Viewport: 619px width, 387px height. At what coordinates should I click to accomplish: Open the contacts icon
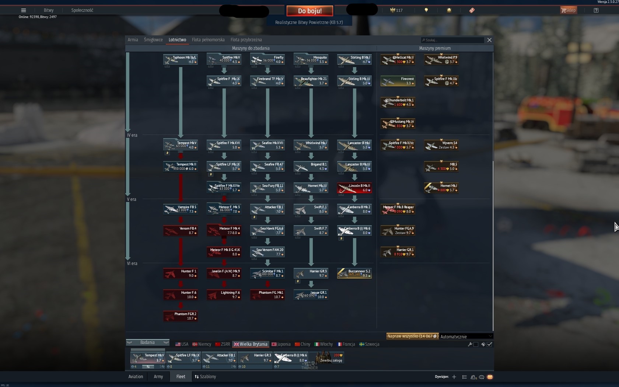tap(473, 377)
